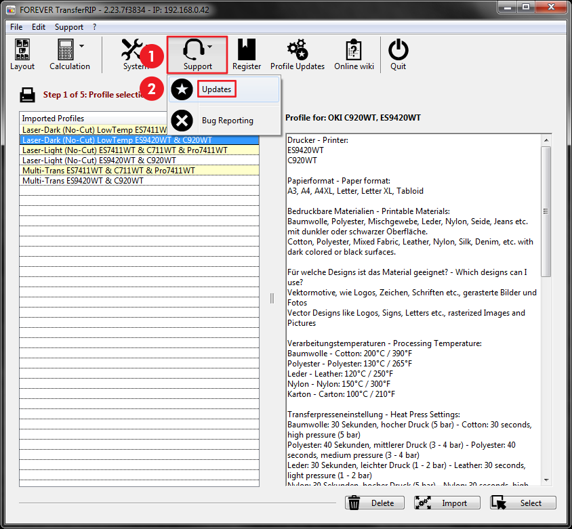
Task: Click the application icon in title bar
Action: (x=11, y=9)
